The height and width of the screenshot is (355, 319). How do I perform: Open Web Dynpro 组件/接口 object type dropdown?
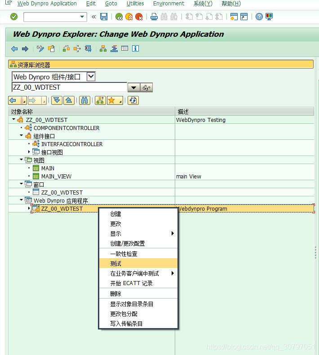pos(91,76)
